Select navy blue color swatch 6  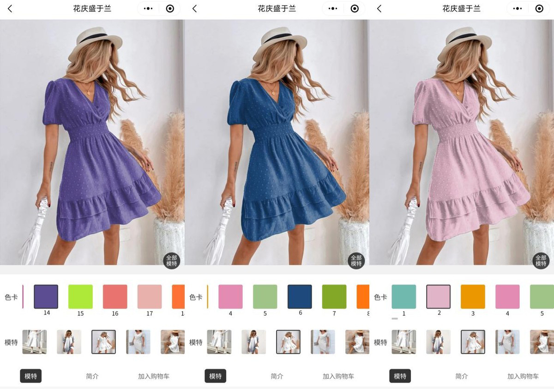(x=300, y=296)
